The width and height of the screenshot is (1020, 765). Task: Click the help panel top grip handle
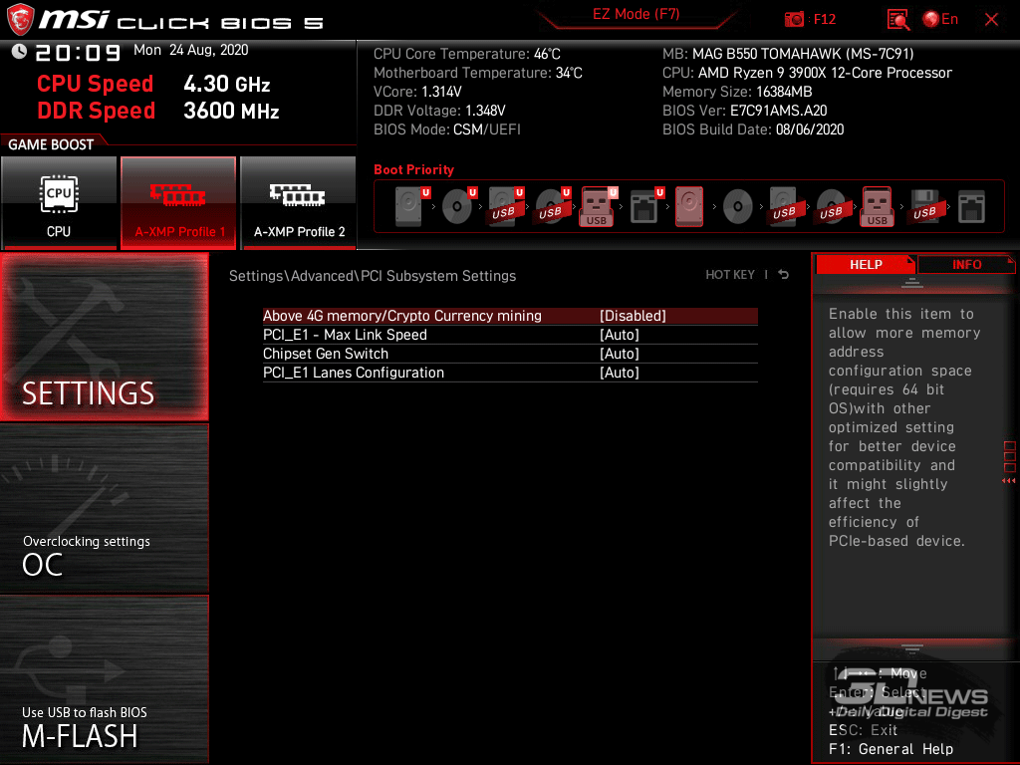(x=912, y=282)
